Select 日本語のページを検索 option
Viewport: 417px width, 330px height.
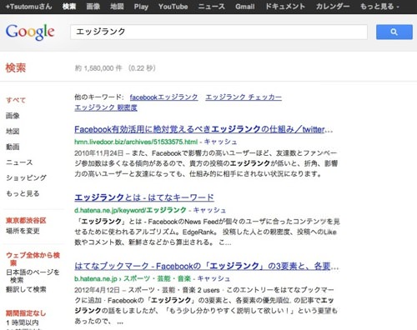pos(33,276)
